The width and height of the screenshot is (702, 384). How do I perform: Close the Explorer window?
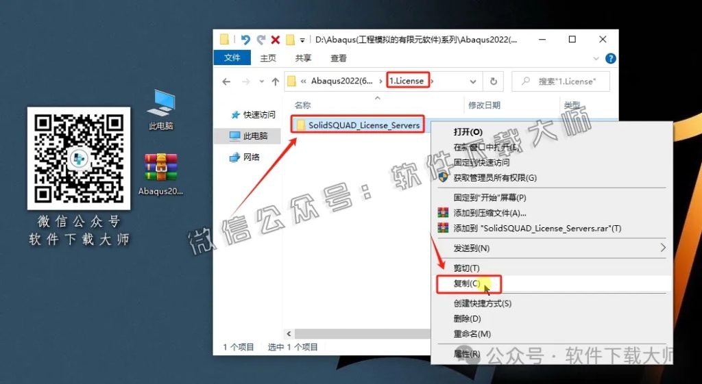[x=603, y=39]
